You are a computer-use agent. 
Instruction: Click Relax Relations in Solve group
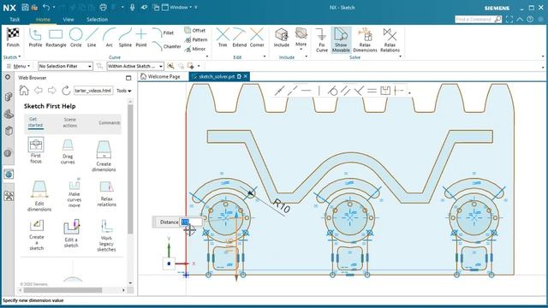390,40
